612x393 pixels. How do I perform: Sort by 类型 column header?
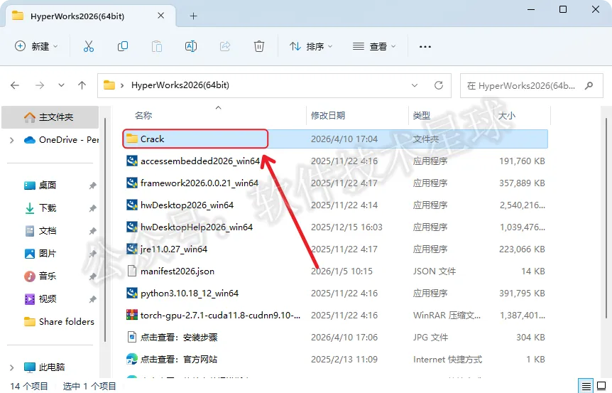[x=422, y=116]
